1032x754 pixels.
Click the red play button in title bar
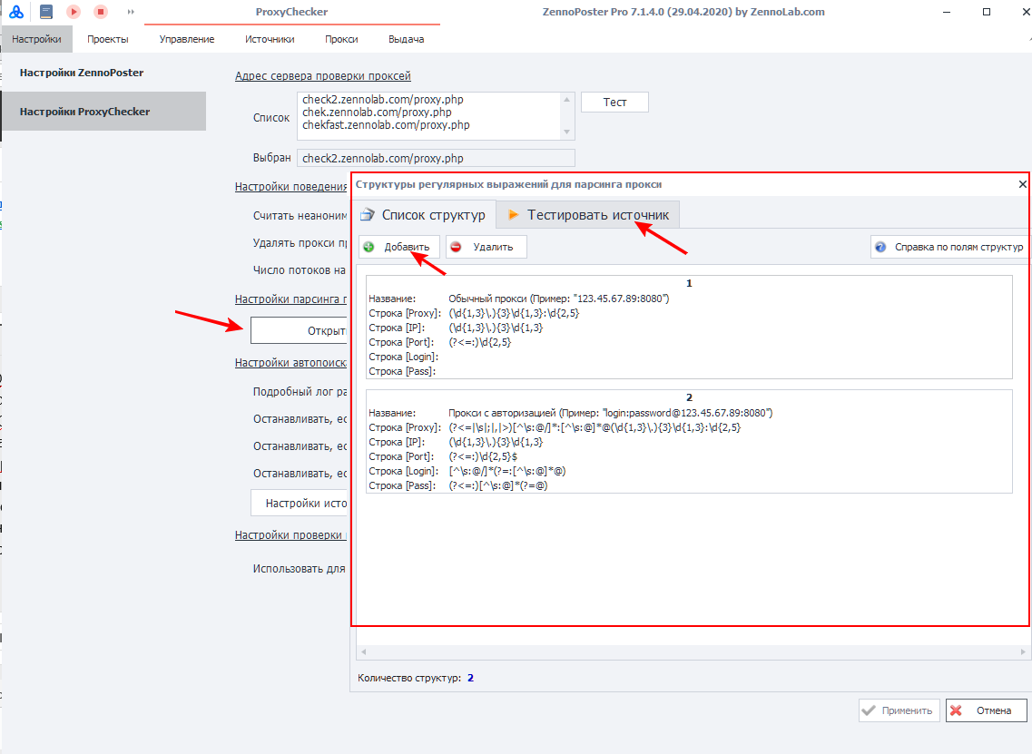coord(73,12)
